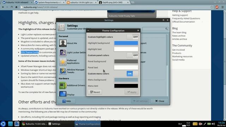This screenshot has width=226, height=127.
Task: Open the Xubuntu start menu icon
Action: tap(3, 124)
